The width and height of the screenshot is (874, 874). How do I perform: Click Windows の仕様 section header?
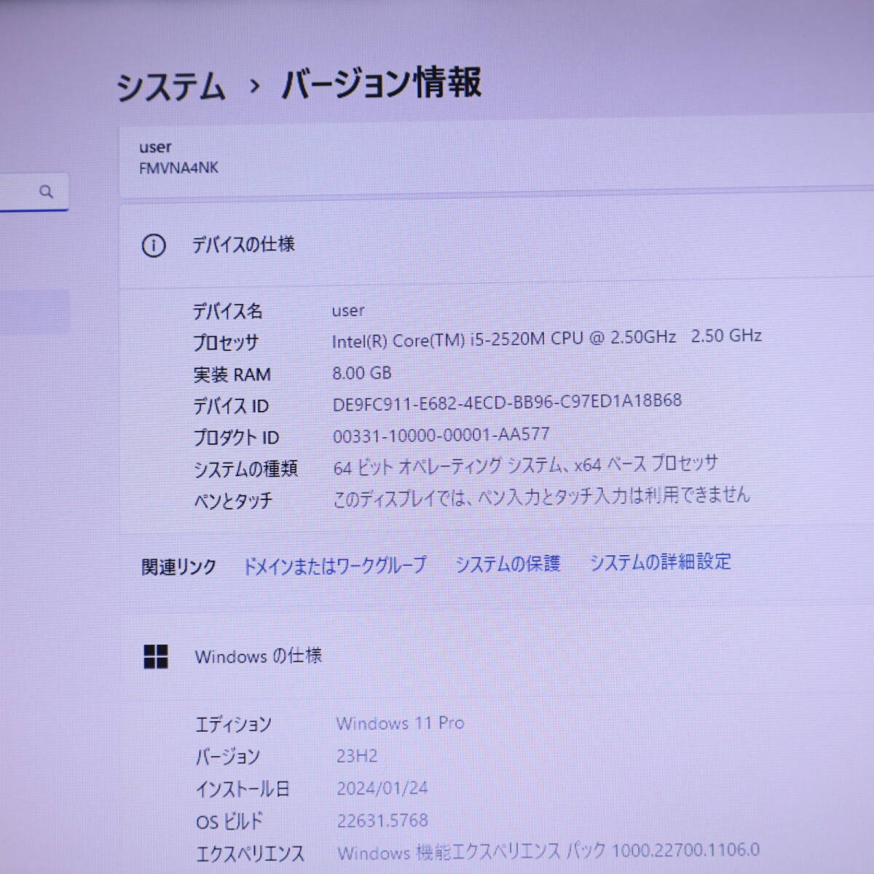258,656
